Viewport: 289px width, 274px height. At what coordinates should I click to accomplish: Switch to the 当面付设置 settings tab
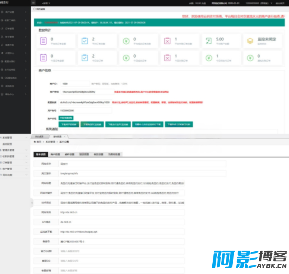[114, 154]
